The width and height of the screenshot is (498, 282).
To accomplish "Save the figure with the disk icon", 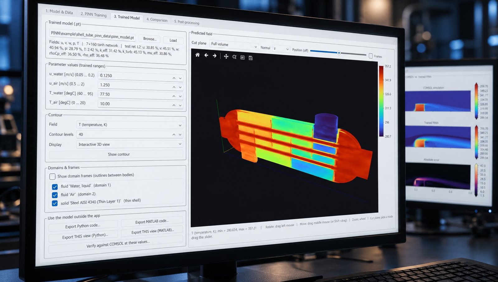I will [x=251, y=58].
